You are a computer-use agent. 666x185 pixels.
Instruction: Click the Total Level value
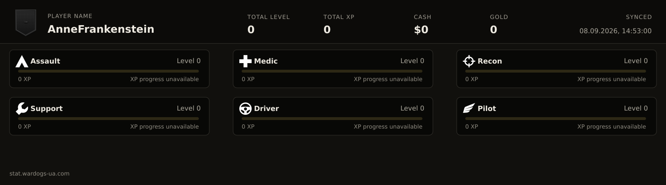coord(251,30)
